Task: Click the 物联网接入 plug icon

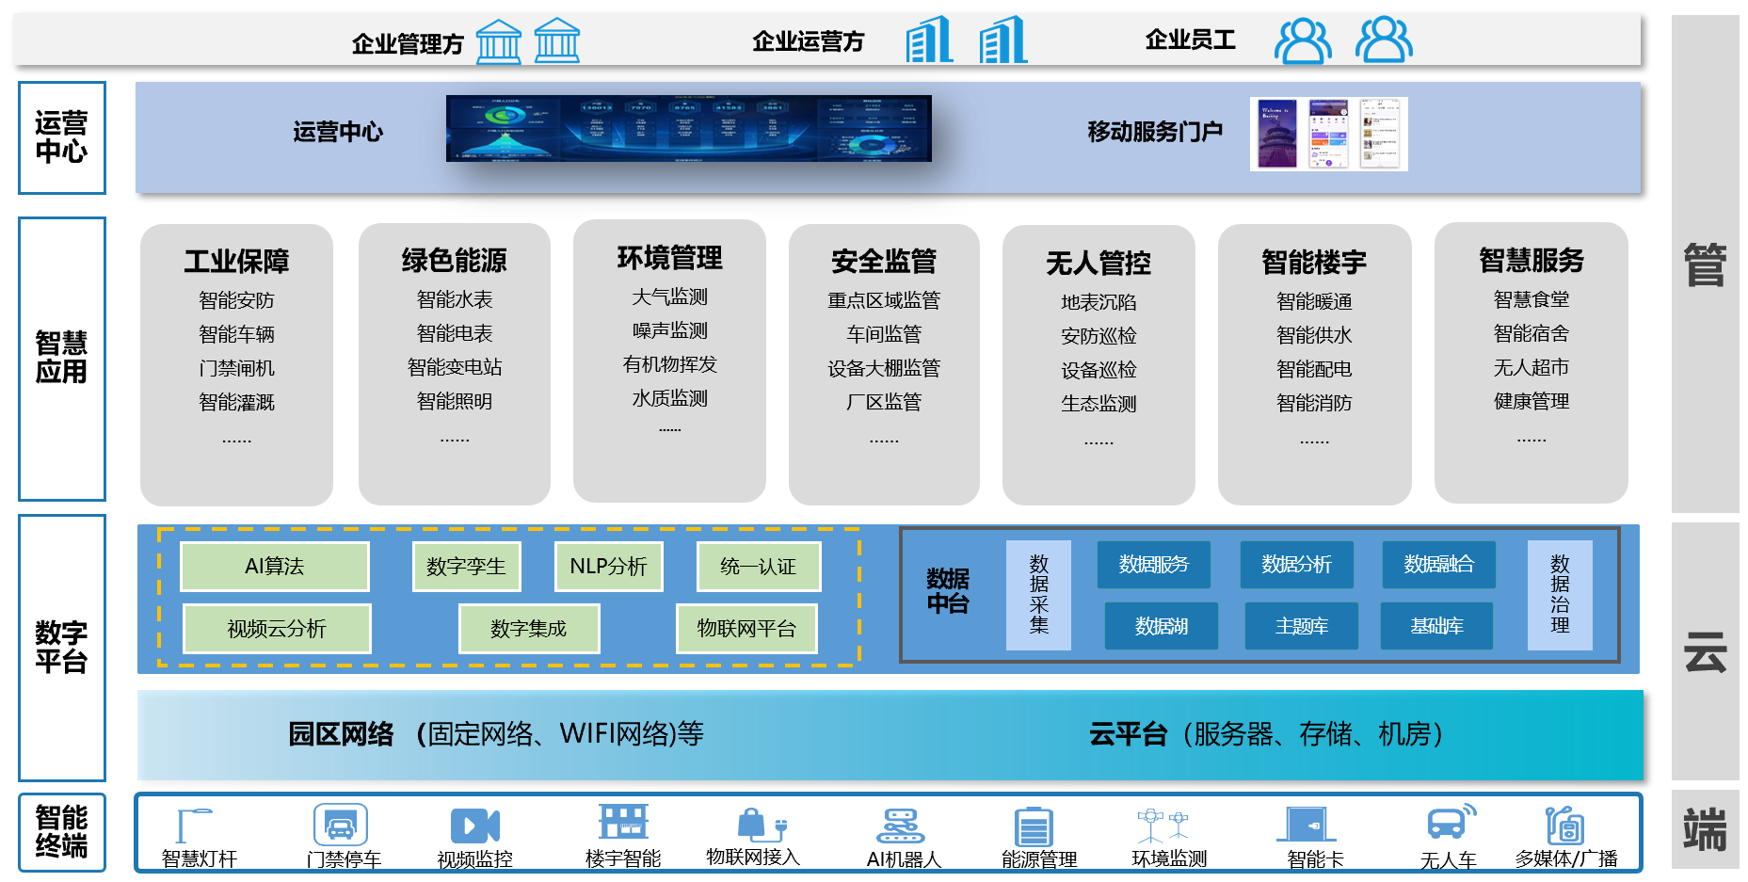Action: coord(762,824)
